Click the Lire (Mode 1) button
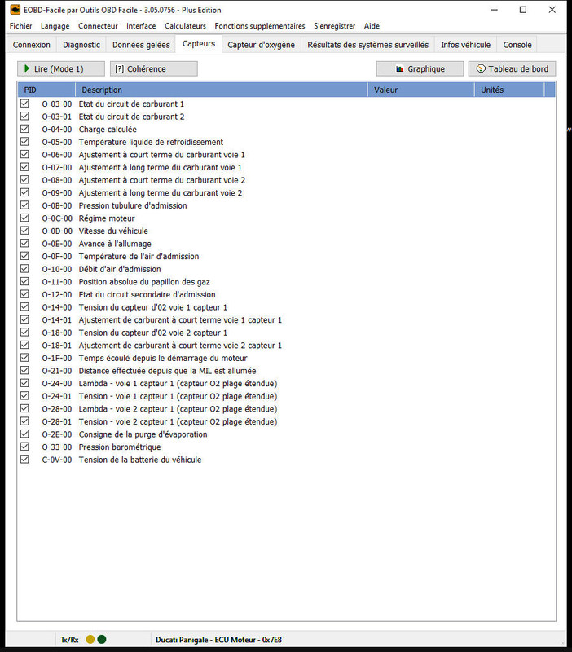 60,68
